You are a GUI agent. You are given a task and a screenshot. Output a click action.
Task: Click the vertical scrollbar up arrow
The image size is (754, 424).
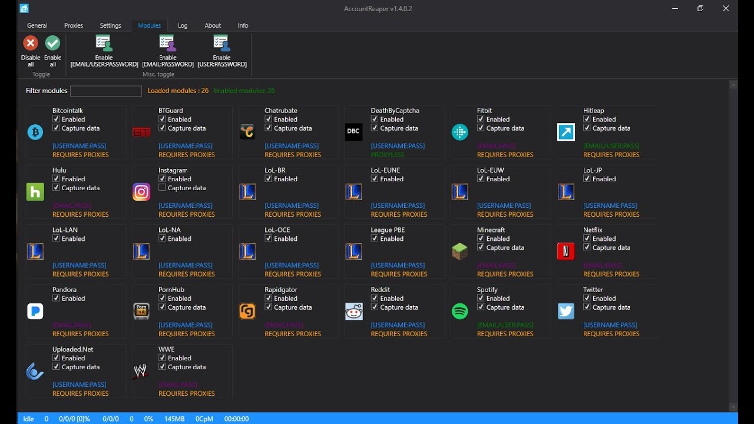(733, 85)
